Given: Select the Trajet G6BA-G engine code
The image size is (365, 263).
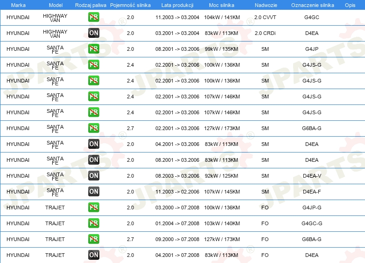Looking at the screenshot, I should click(x=312, y=239).
